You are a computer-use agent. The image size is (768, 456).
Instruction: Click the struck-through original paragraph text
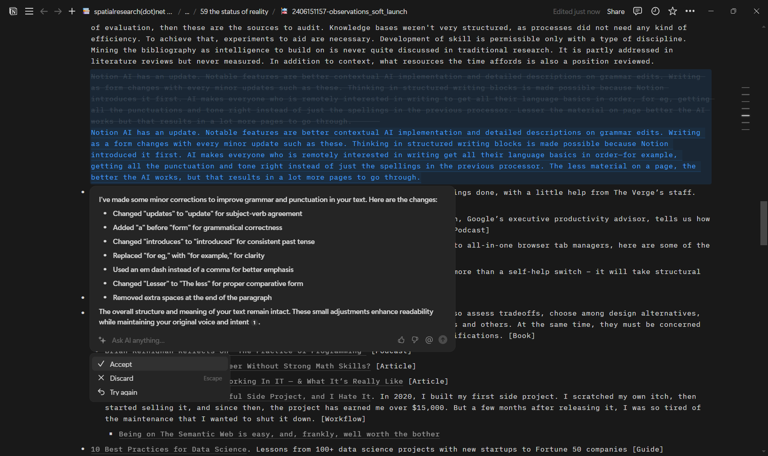(x=400, y=99)
